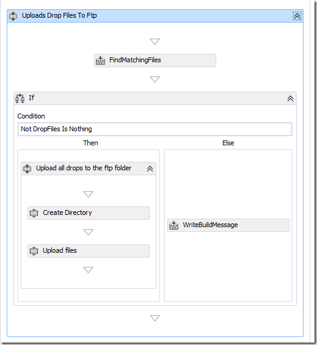Click the insertion arrow above FindMatchingFiles

155,42
